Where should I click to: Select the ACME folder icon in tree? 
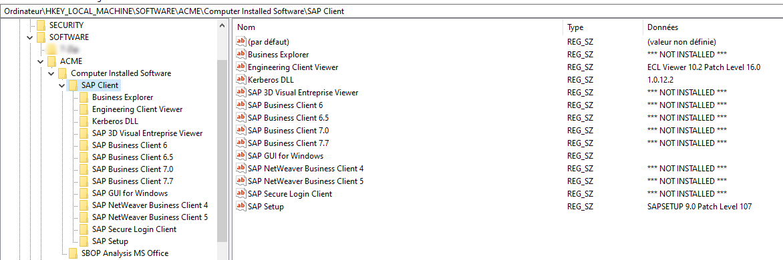[51, 61]
